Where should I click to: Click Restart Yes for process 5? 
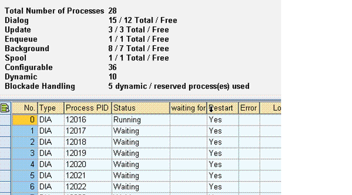(222, 175)
